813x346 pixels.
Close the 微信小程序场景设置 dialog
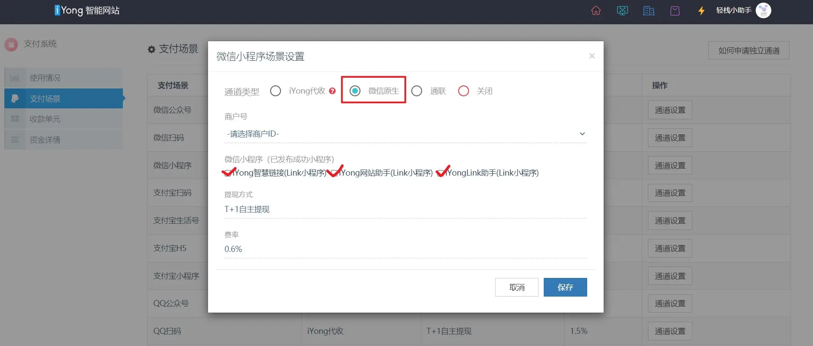coord(592,56)
